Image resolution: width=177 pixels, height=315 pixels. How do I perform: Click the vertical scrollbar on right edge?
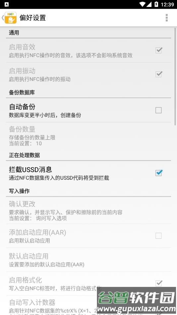click(x=175, y=76)
